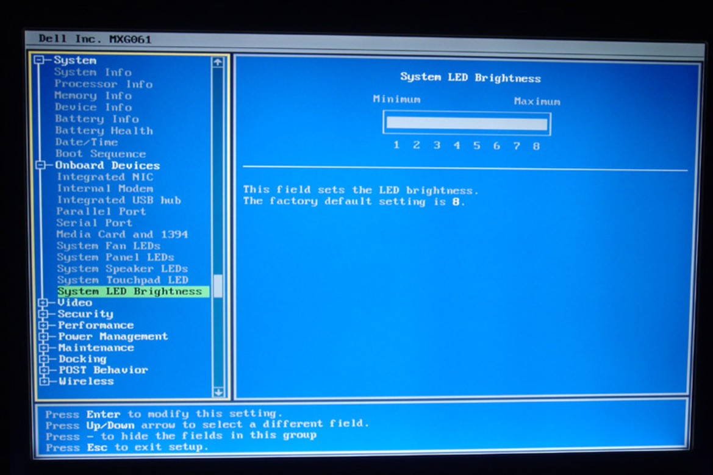Expand the Security group
The height and width of the screenshot is (475, 713).
click(44, 313)
